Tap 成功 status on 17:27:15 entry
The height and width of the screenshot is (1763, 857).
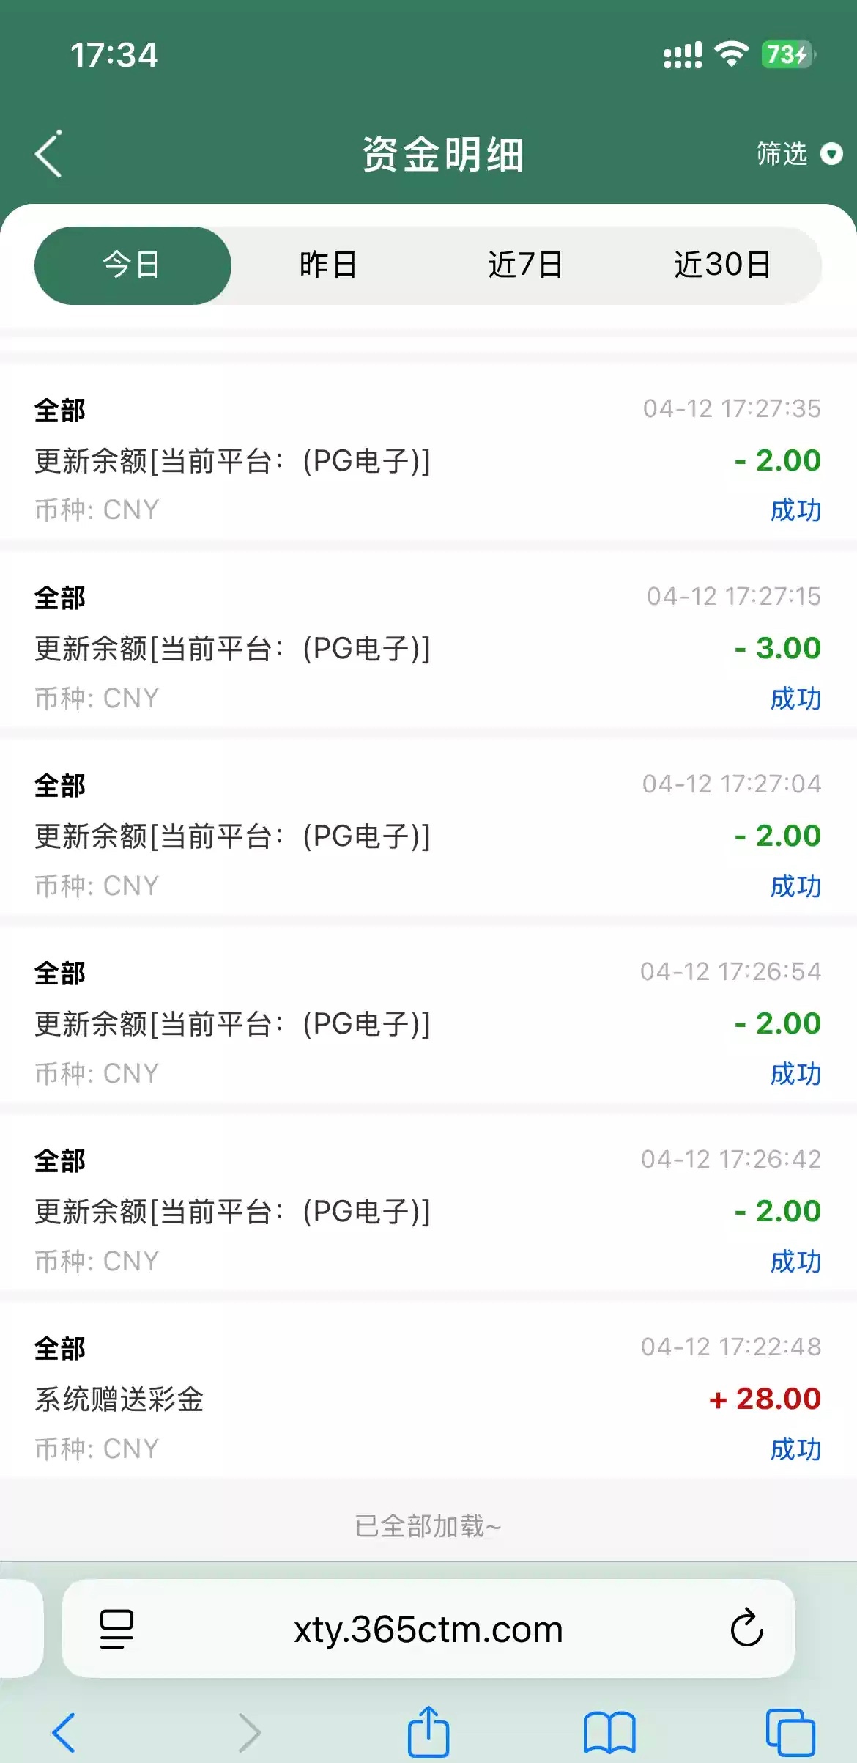[x=795, y=699]
